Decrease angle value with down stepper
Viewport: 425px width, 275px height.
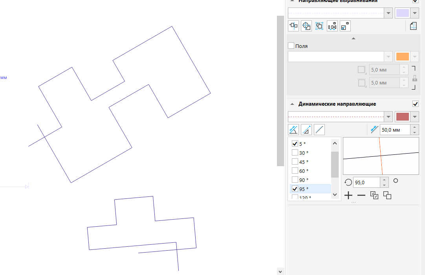(384, 185)
